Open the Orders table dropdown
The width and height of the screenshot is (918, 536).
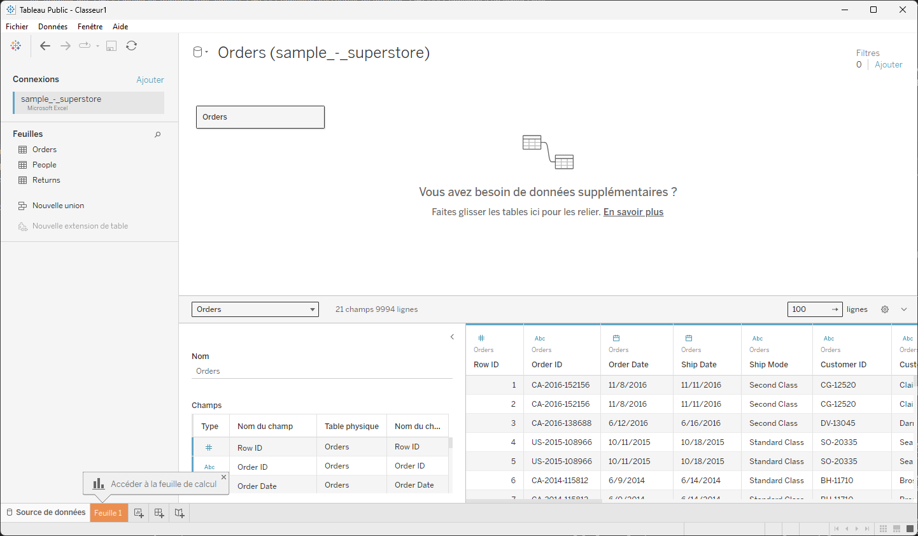(x=255, y=309)
